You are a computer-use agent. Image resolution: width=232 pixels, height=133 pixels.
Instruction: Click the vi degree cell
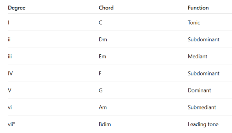coord(10,107)
